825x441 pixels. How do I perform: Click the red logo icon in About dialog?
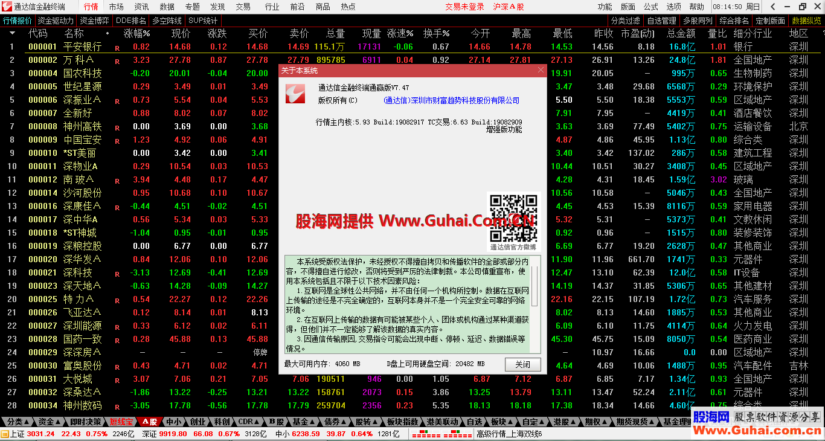coord(296,93)
